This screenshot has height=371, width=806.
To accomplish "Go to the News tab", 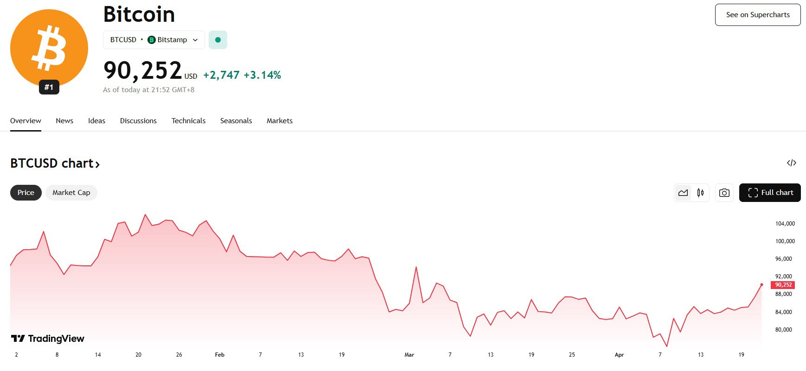I will click(x=64, y=121).
